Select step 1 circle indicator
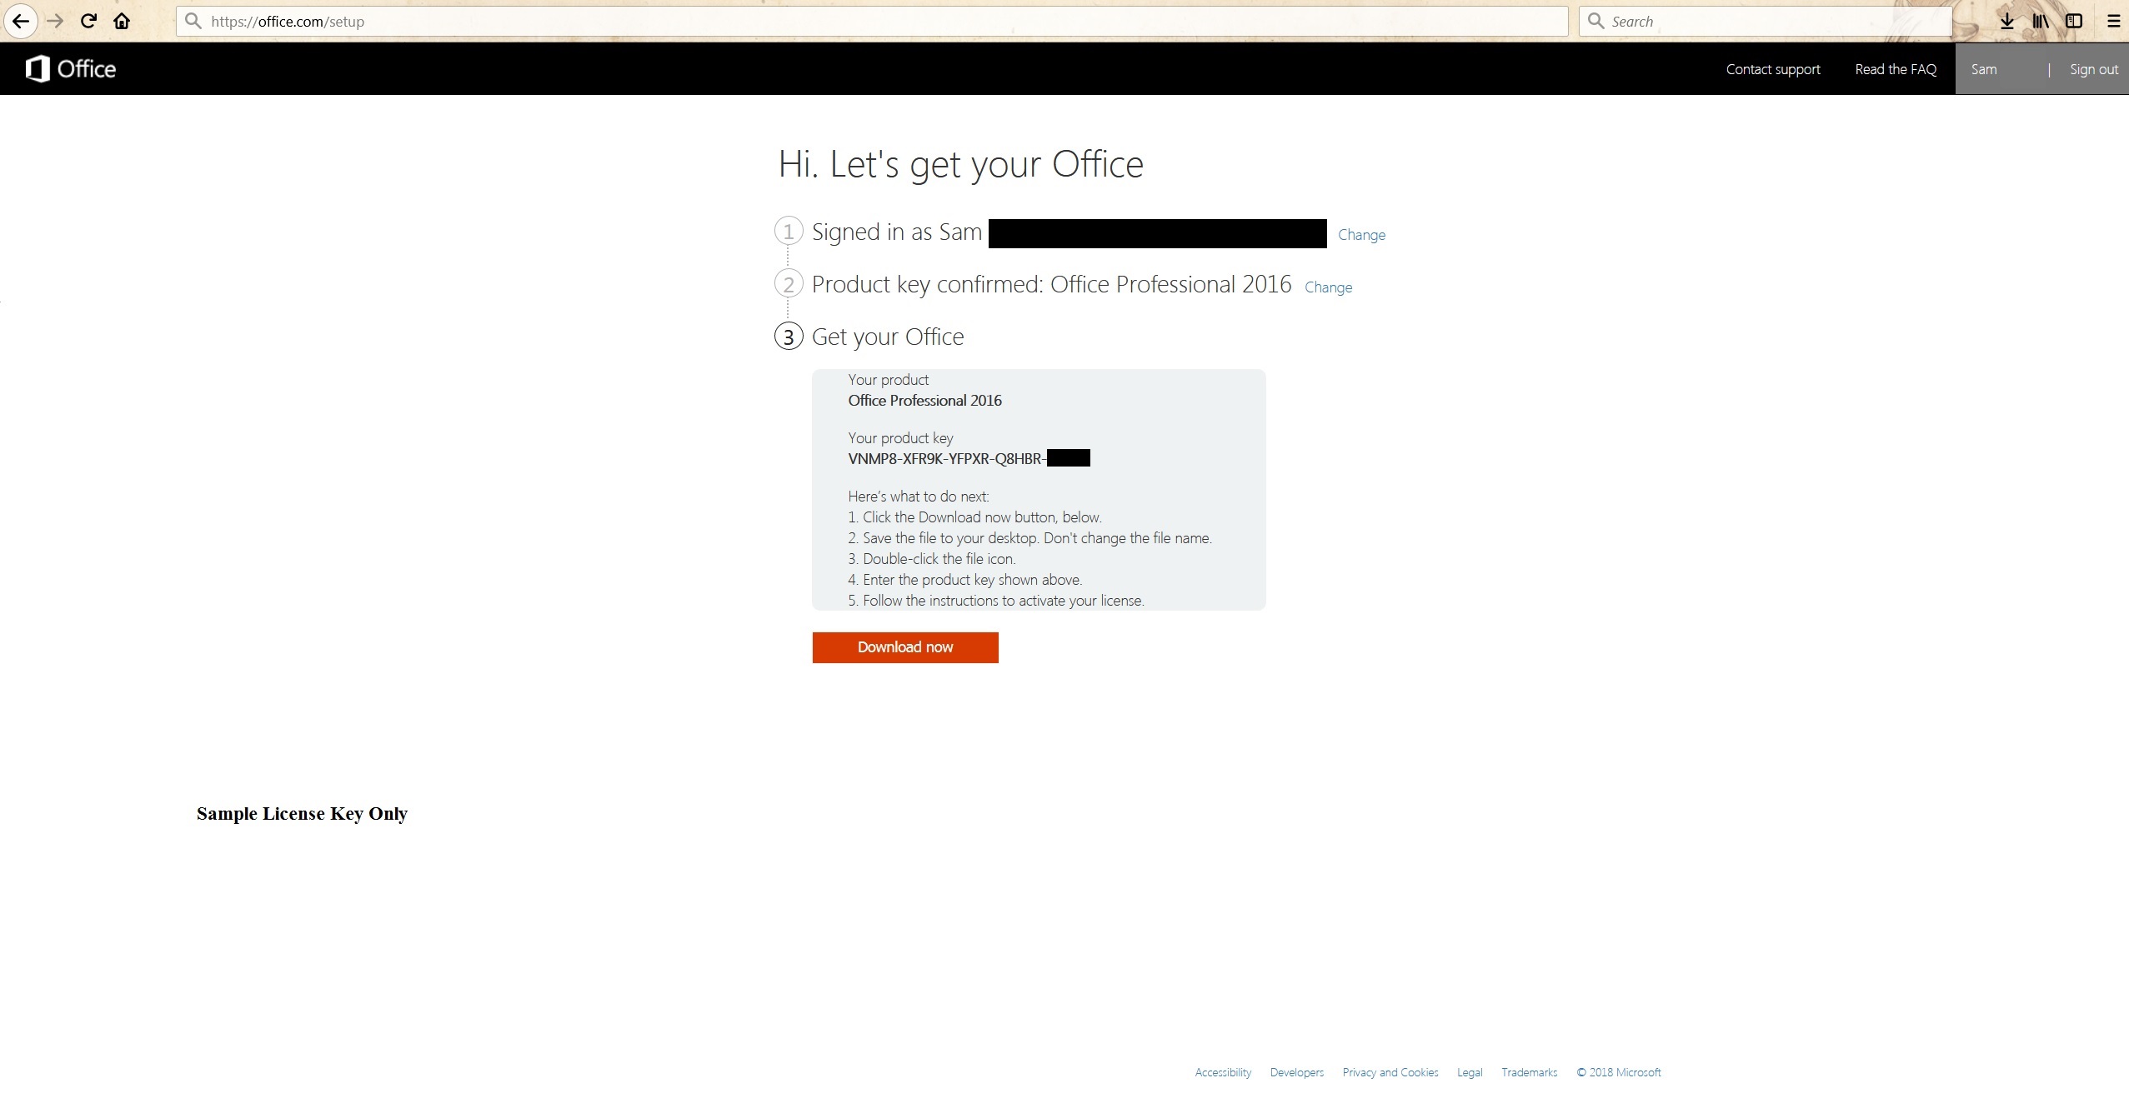This screenshot has width=2129, height=1103. (x=789, y=231)
